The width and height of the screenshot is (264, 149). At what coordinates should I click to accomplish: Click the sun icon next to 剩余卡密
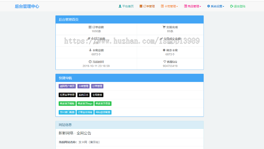coord(164,50)
